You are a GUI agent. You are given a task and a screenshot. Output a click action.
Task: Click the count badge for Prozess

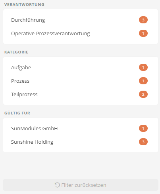click(143, 81)
